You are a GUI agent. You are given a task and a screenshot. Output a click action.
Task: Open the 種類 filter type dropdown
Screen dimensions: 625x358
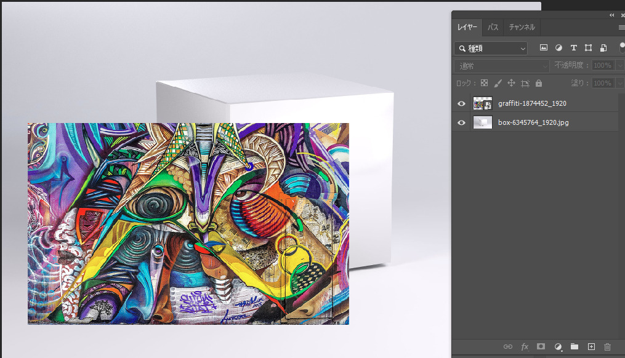point(491,48)
